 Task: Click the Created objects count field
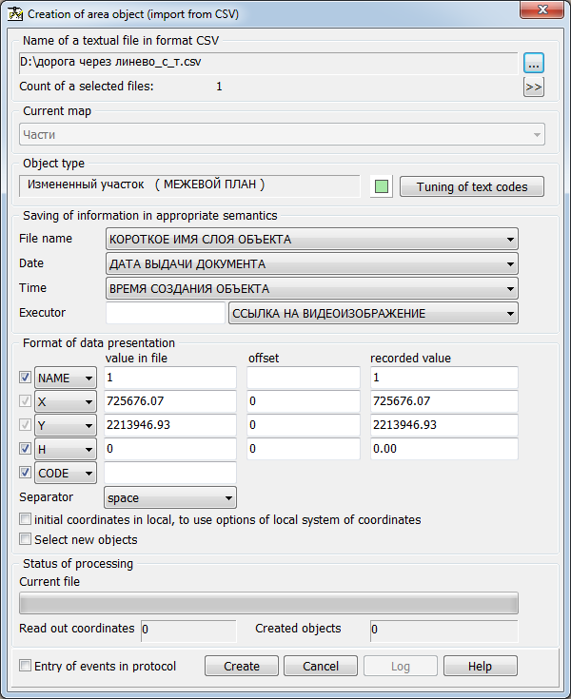(x=444, y=631)
